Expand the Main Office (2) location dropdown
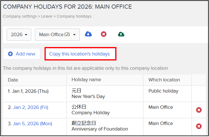 point(57,34)
